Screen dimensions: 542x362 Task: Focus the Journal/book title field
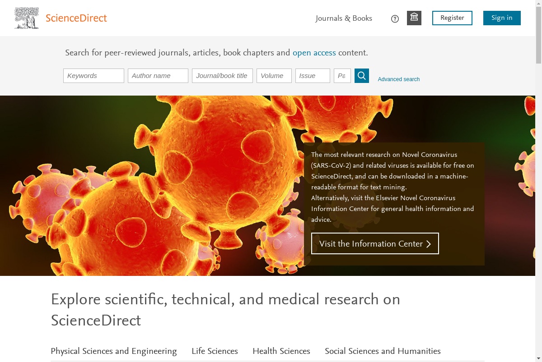pos(222,76)
